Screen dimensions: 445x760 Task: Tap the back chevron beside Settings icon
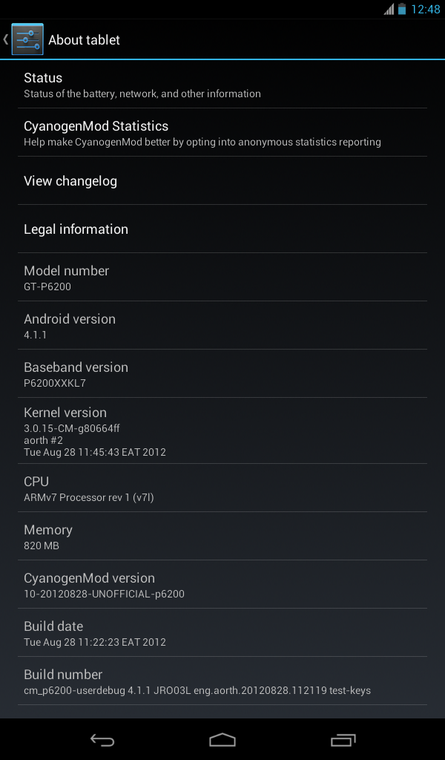pyautogui.click(x=5, y=39)
